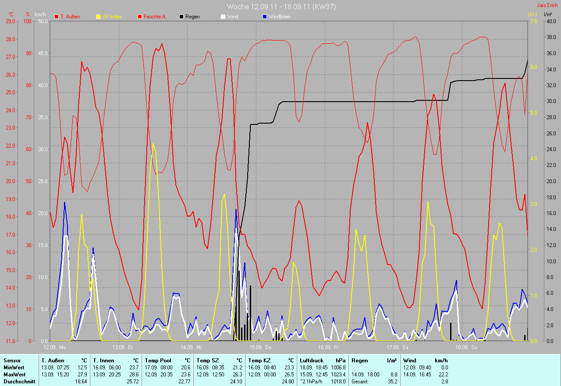Viewport: 561px width, 386px height.
Task: Click the '15.09. 12:45' timestamp
Action: pos(315,375)
